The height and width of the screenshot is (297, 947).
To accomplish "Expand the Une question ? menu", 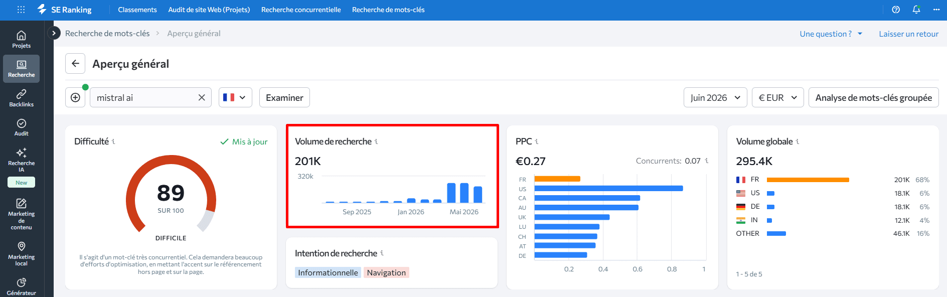I will tap(831, 34).
